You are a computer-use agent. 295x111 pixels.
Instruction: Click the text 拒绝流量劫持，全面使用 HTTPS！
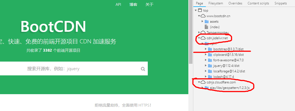click(x=123, y=105)
